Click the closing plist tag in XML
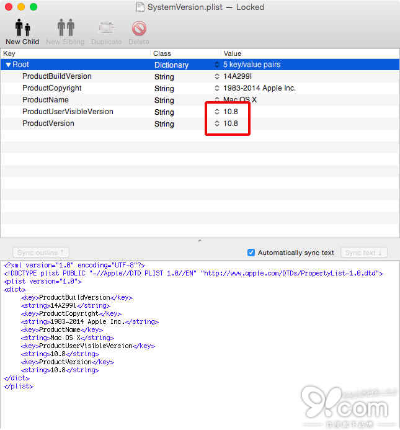This screenshot has width=400, height=430. pos(19,386)
